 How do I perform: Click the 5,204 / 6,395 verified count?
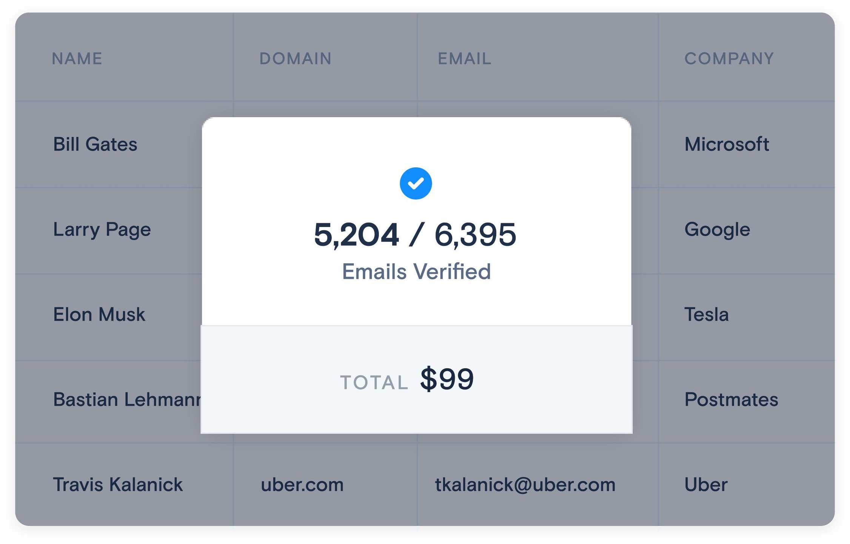click(x=415, y=235)
